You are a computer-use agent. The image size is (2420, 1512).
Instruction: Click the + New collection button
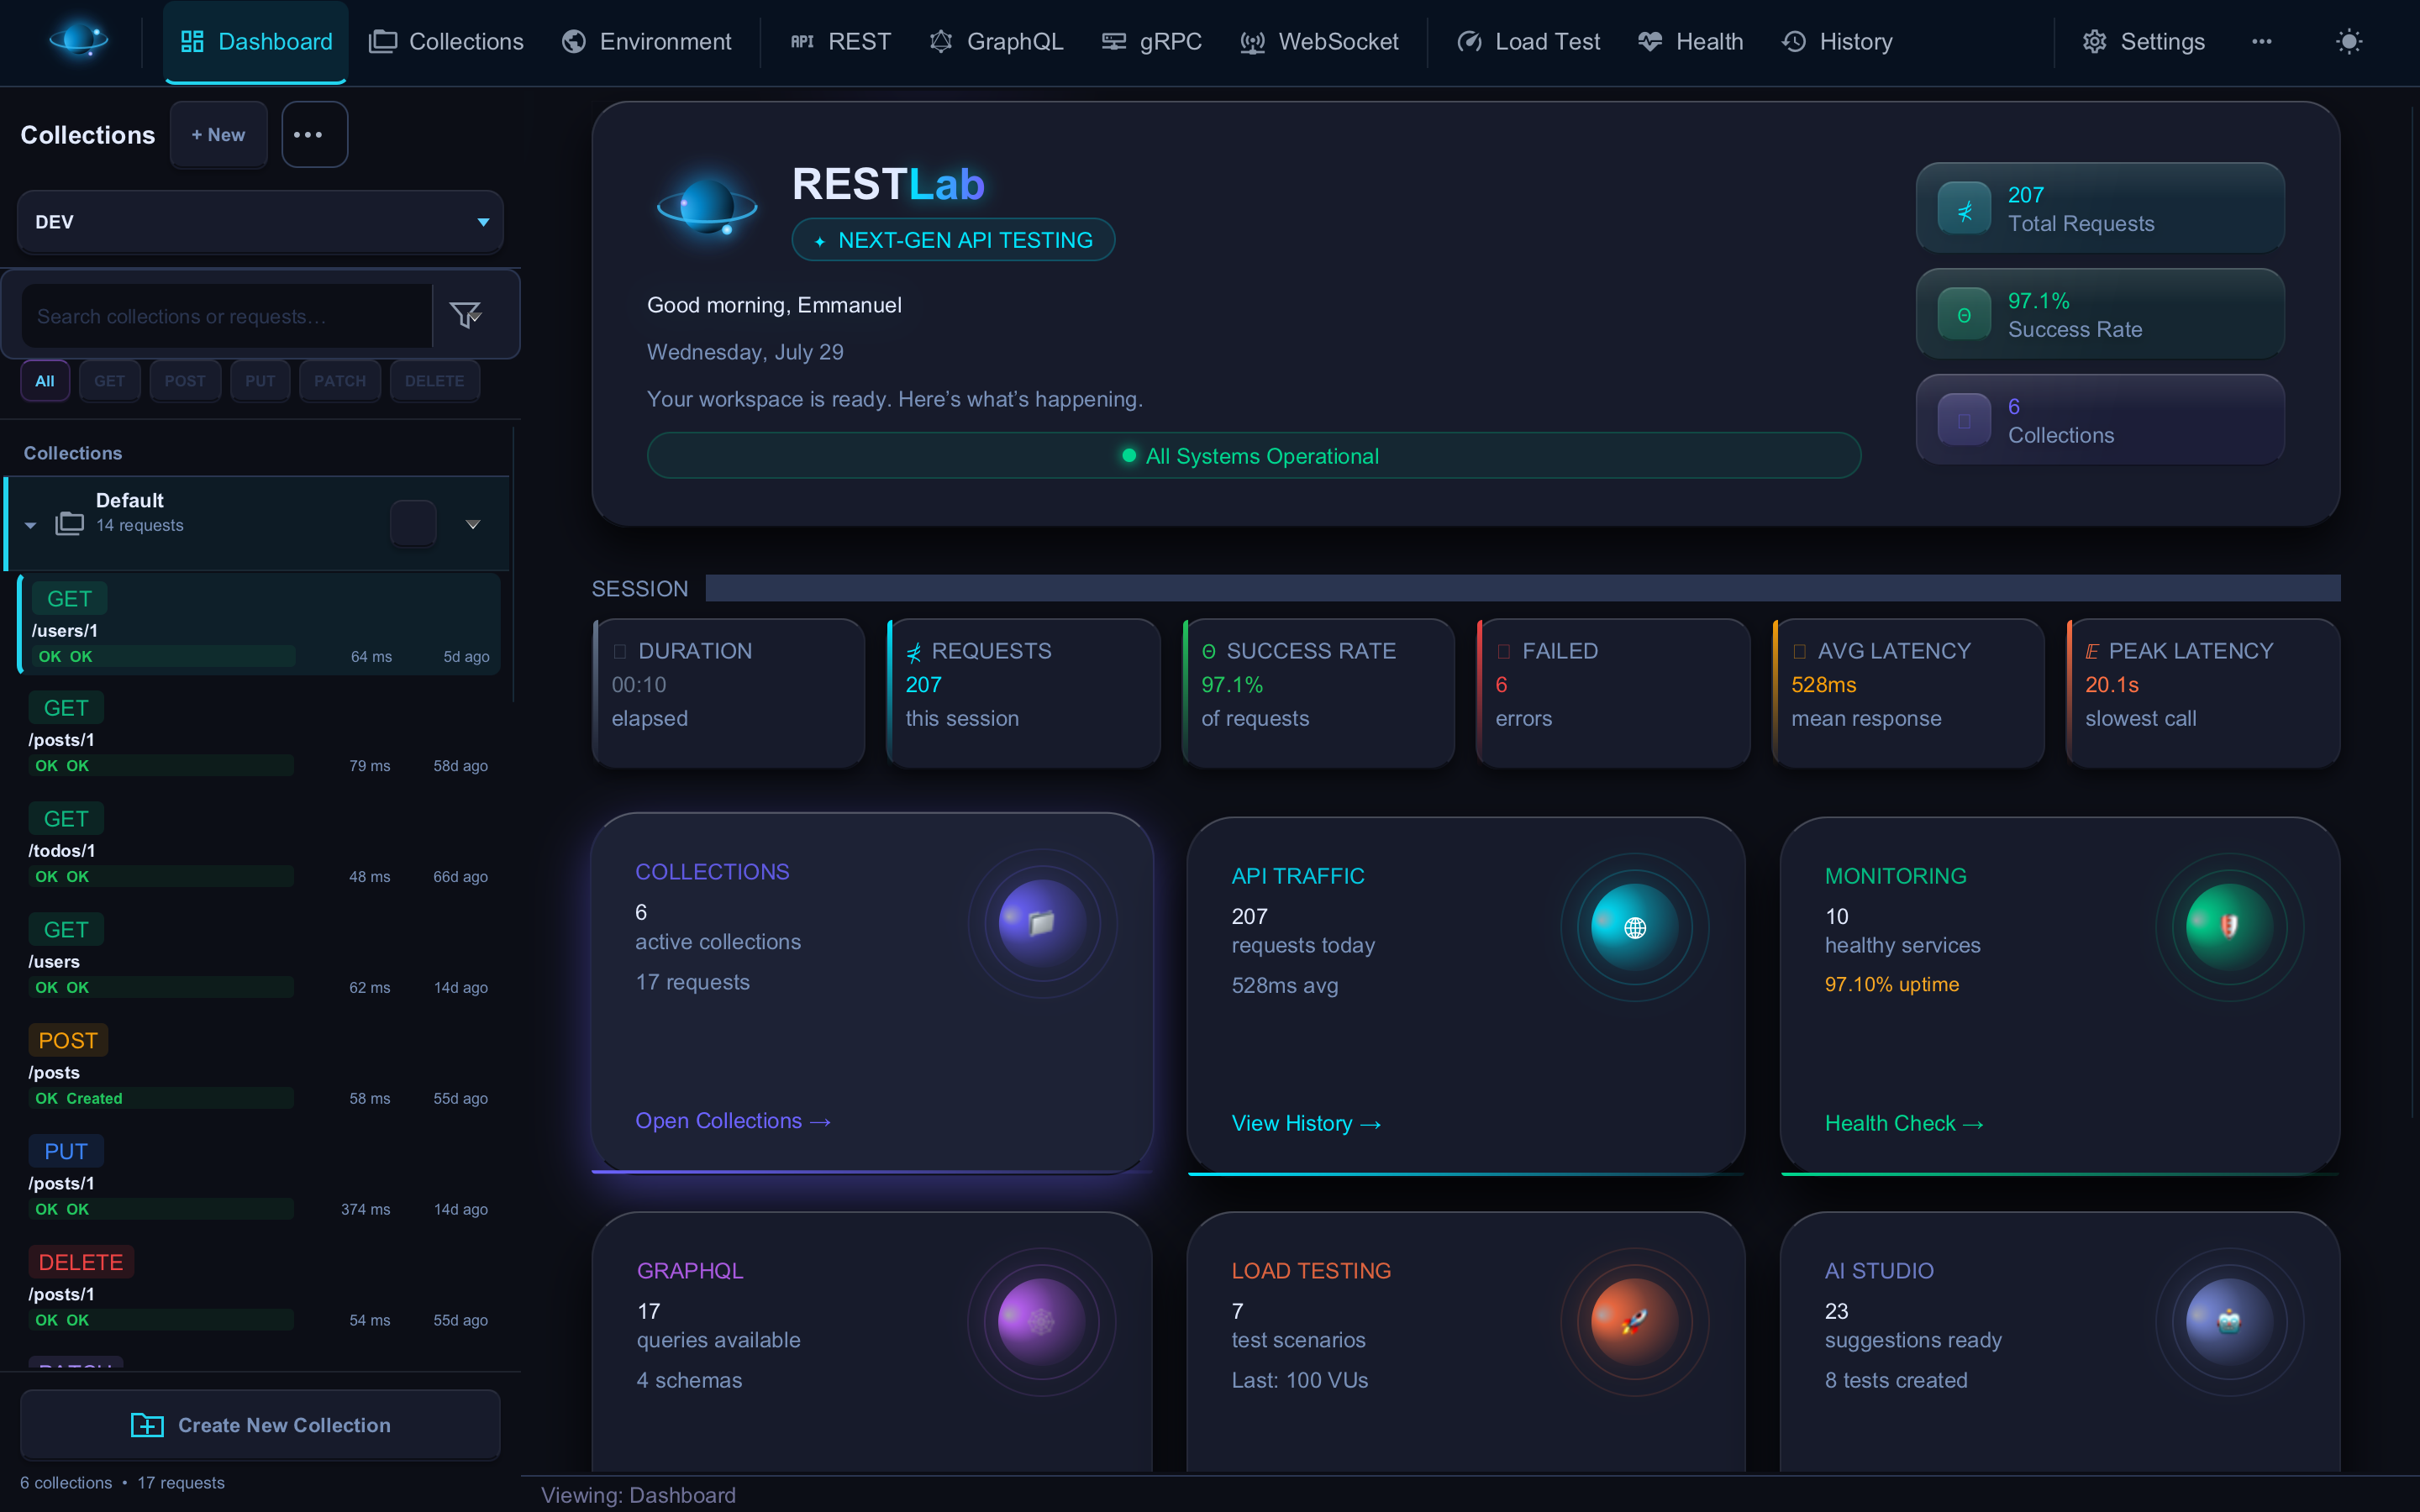tap(218, 134)
